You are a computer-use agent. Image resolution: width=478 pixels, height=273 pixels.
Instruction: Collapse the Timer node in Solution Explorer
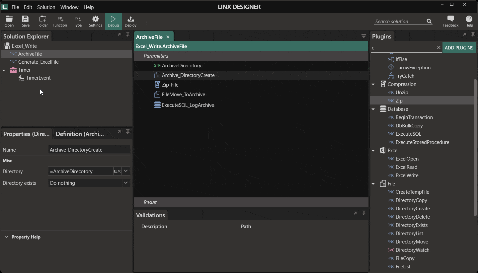pos(4,70)
